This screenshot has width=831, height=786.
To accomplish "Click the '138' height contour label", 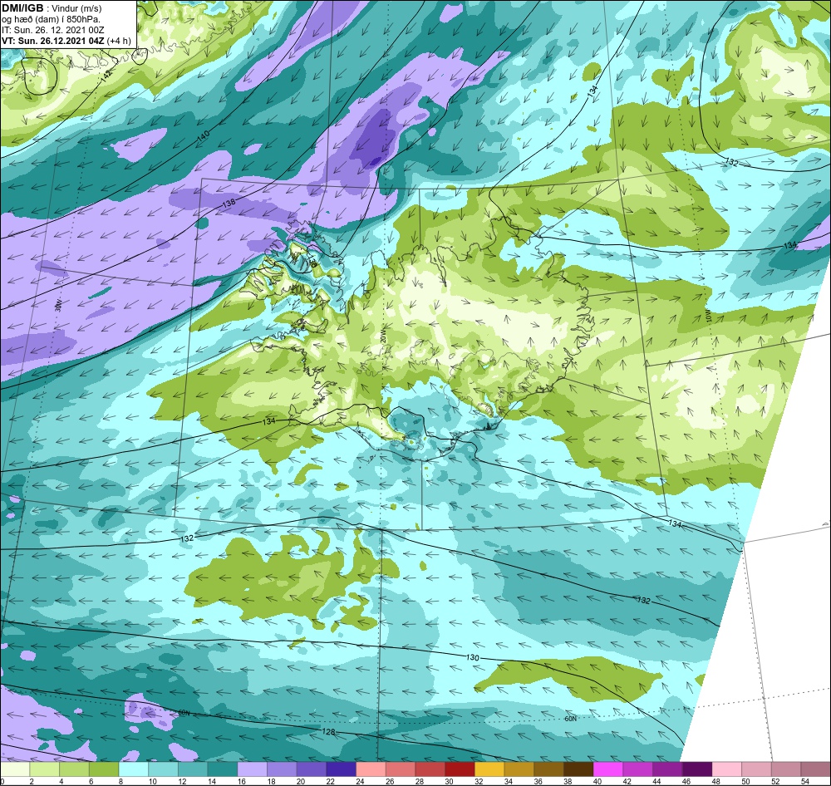I will click(229, 203).
